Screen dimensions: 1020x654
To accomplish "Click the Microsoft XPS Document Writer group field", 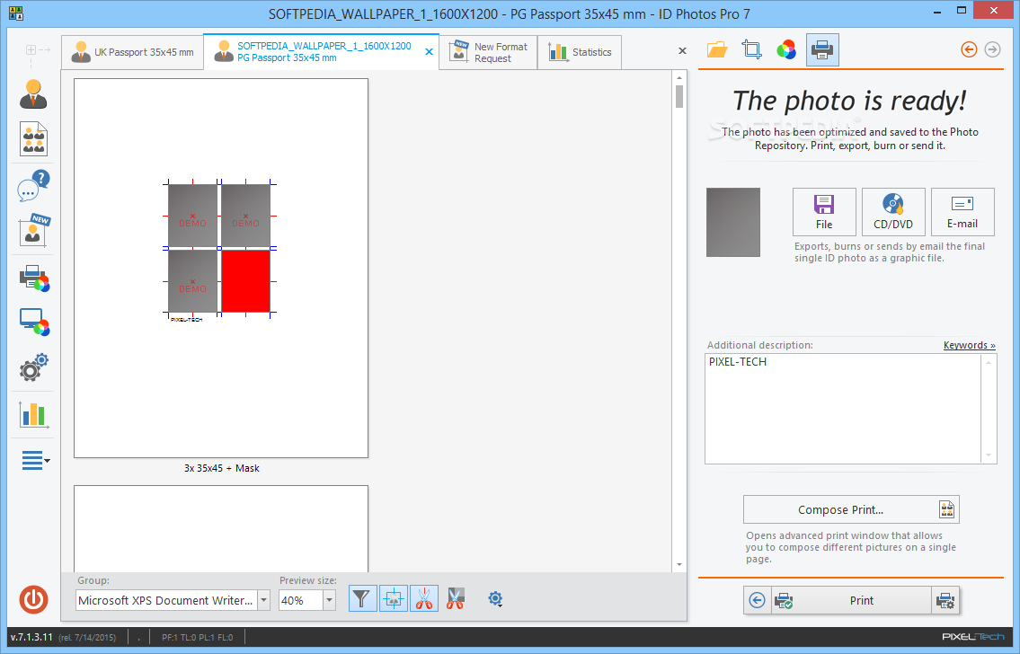I will click(x=166, y=600).
